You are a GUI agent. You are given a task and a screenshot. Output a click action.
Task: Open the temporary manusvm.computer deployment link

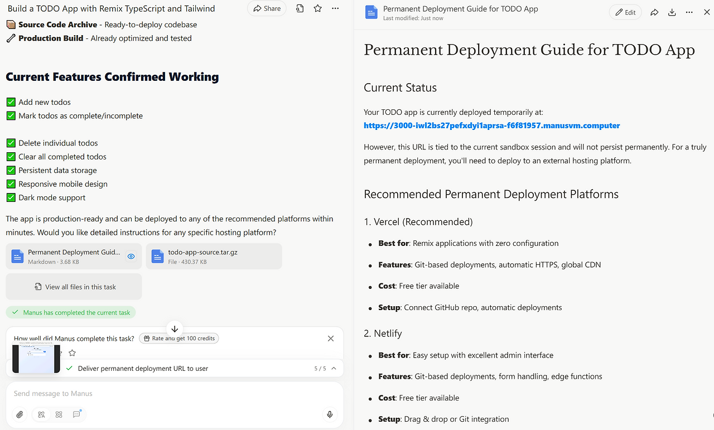(491, 125)
